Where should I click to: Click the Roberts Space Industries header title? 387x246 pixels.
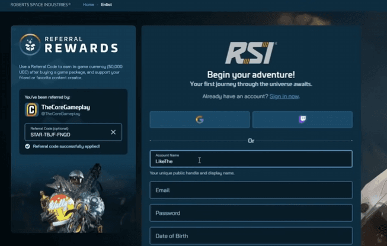click(40, 4)
